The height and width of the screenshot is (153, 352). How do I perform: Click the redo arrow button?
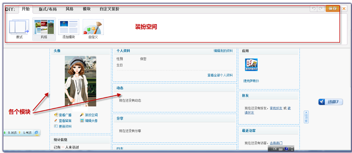(320, 9)
